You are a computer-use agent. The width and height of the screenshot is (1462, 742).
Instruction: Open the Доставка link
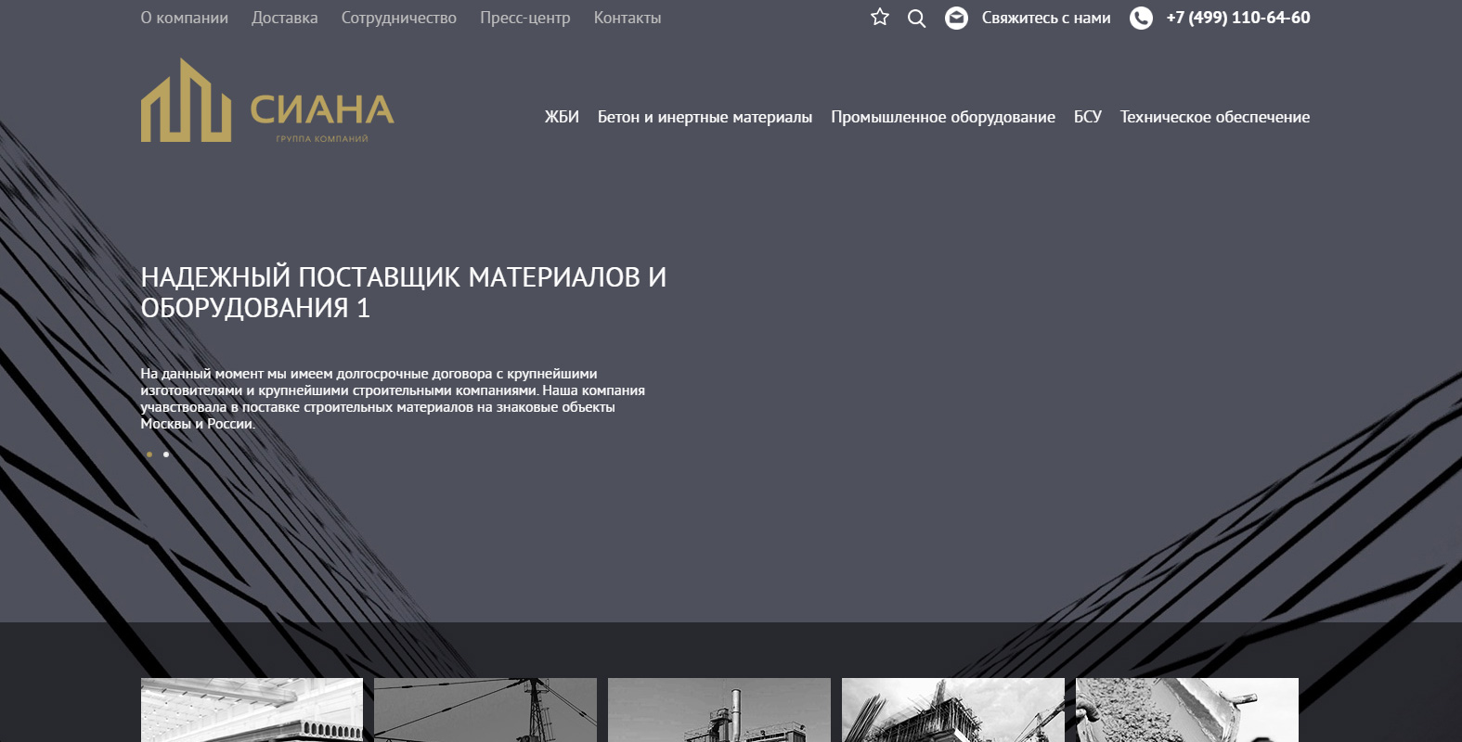tap(284, 18)
